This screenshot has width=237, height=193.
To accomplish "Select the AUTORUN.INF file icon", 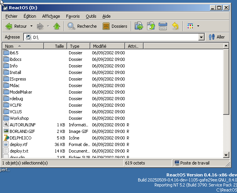I will 6,125.
